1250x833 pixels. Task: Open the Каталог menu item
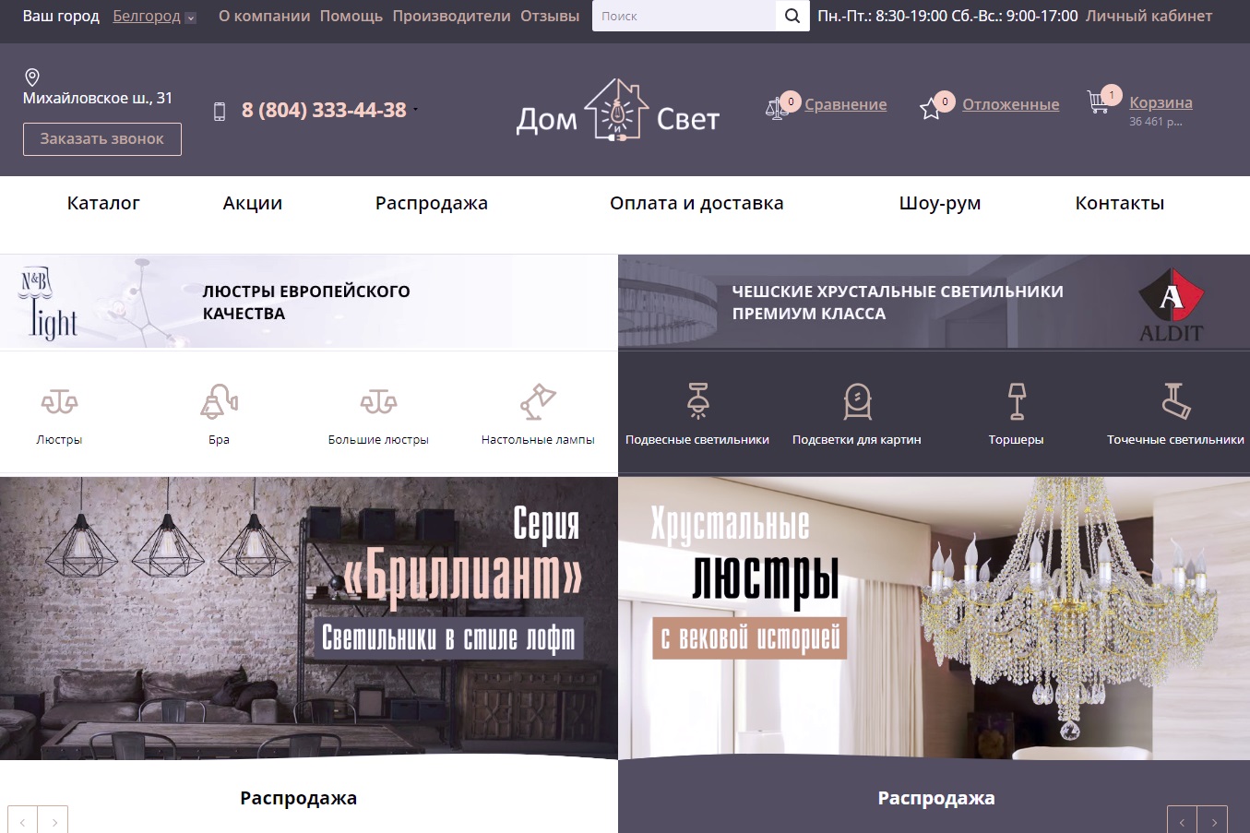click(103, 203)
